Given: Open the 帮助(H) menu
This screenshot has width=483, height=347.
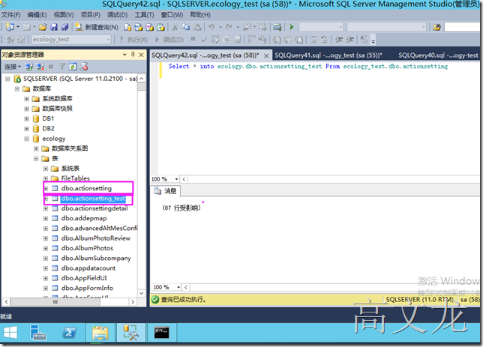Looking at the screenshot, I should point(200,15).
